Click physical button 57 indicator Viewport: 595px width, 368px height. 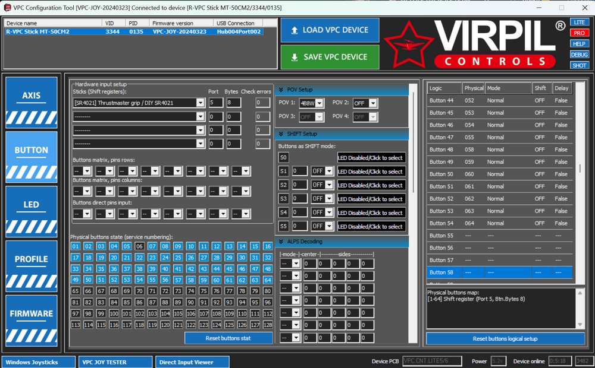tap(178, 280)
